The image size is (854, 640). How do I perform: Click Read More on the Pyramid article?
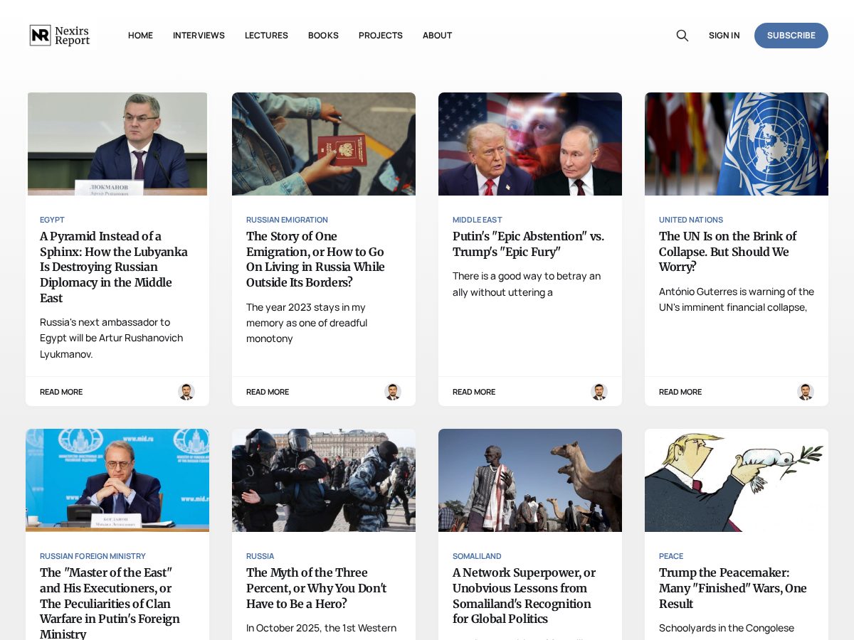point(61,392)
